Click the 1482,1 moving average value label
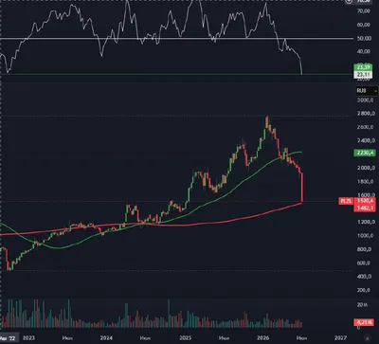379x344 pixels. click(365, 208)
